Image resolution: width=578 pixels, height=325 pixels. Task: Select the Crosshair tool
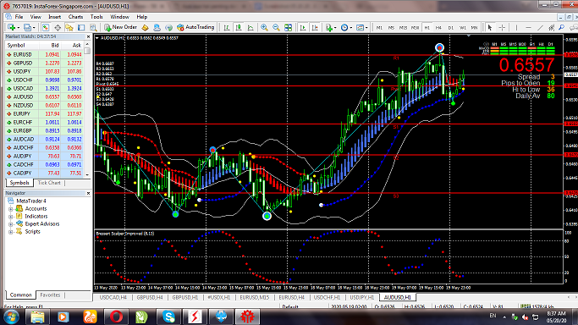click(502, 27)
